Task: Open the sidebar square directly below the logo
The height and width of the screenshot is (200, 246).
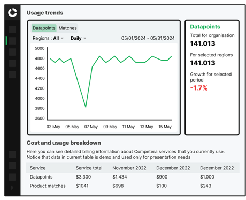Action: [x=12, y=29]
